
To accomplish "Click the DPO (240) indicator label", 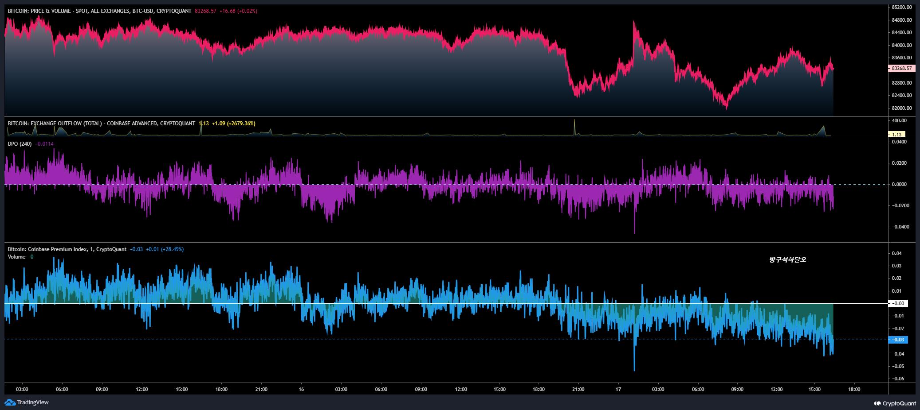I will tap(20, 144).
